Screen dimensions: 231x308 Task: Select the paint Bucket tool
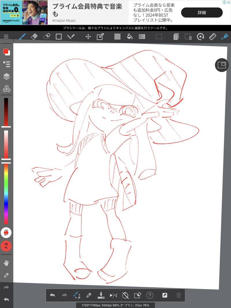tap(130, 36)
